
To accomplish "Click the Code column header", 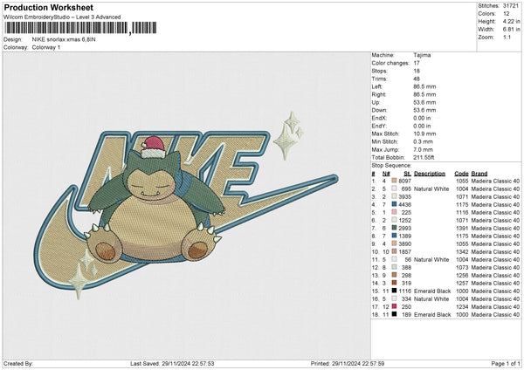I will (461, 173).
